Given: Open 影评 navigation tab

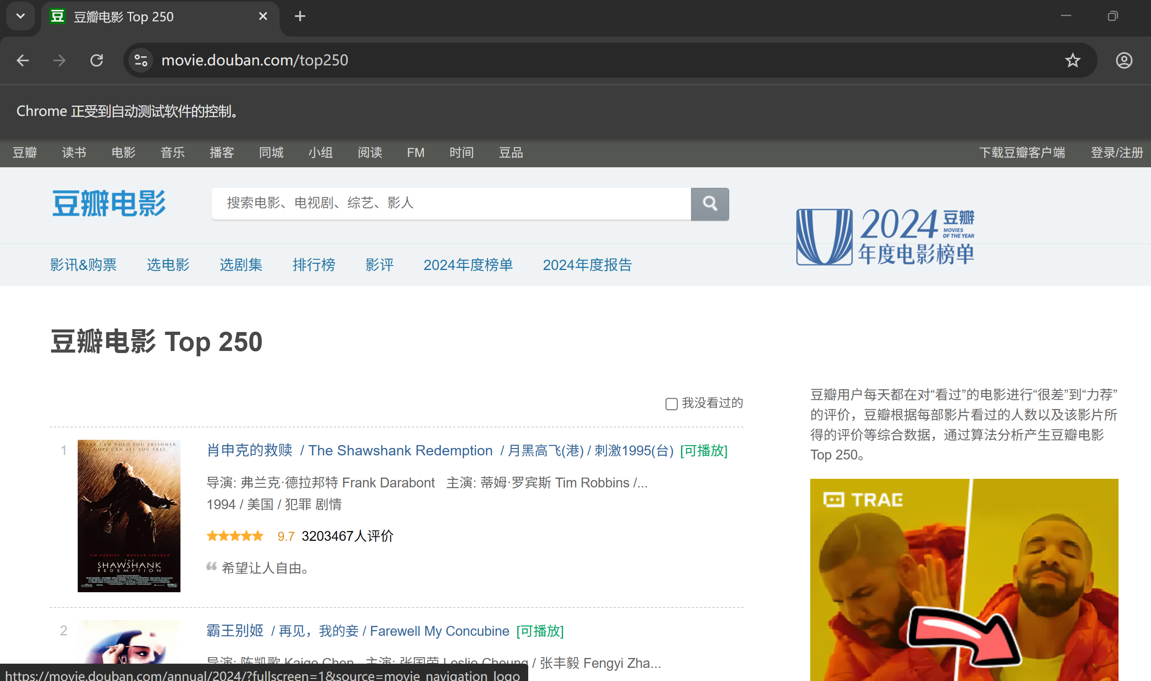Looking at the screenshot, I should pyautogui.click(x=379, y=265).
